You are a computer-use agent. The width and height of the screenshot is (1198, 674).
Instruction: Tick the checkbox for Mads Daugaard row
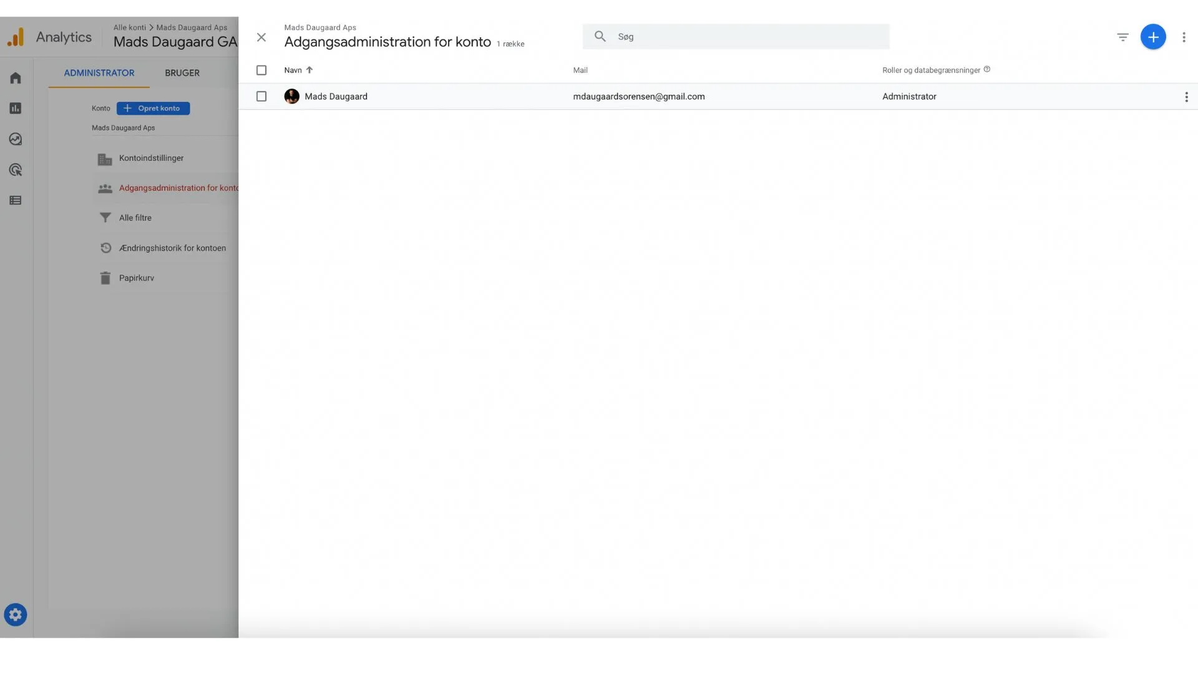click(x=261, y=97)
